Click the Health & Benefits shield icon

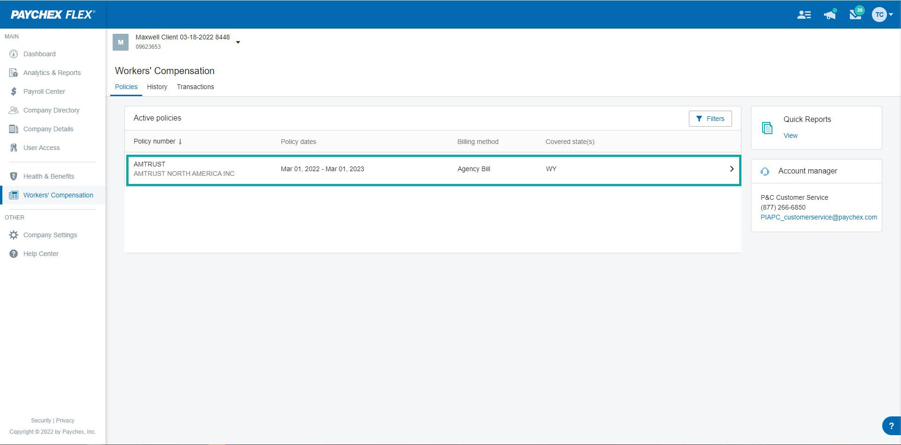pos(14,176)
